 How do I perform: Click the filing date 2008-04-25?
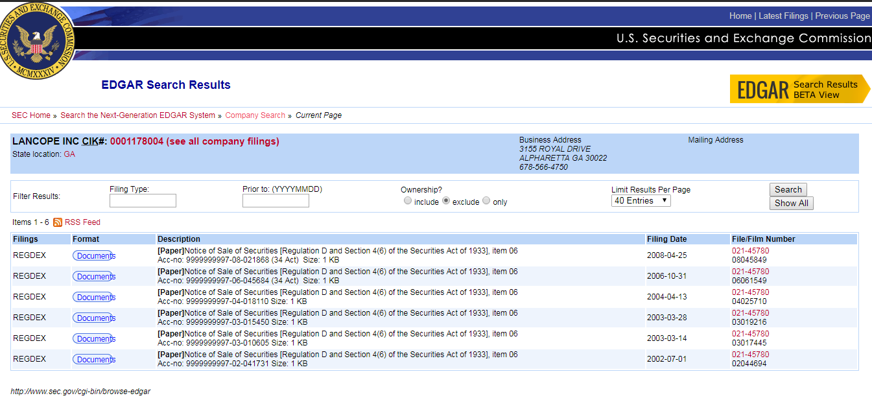666,255
